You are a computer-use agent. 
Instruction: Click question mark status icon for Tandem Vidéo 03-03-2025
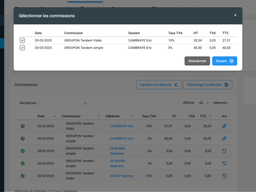tap(23, 126)
